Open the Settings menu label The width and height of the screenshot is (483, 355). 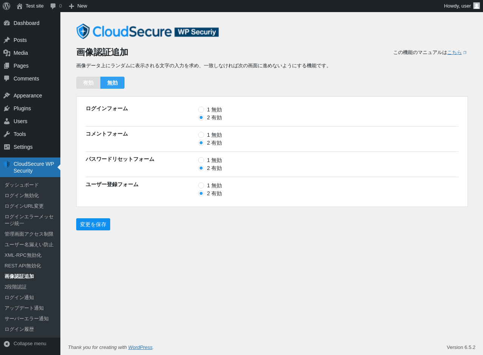[23, 147]
